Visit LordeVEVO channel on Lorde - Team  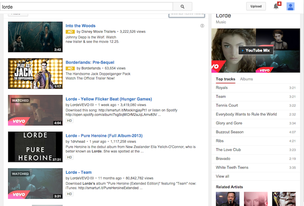coord(80,178)
